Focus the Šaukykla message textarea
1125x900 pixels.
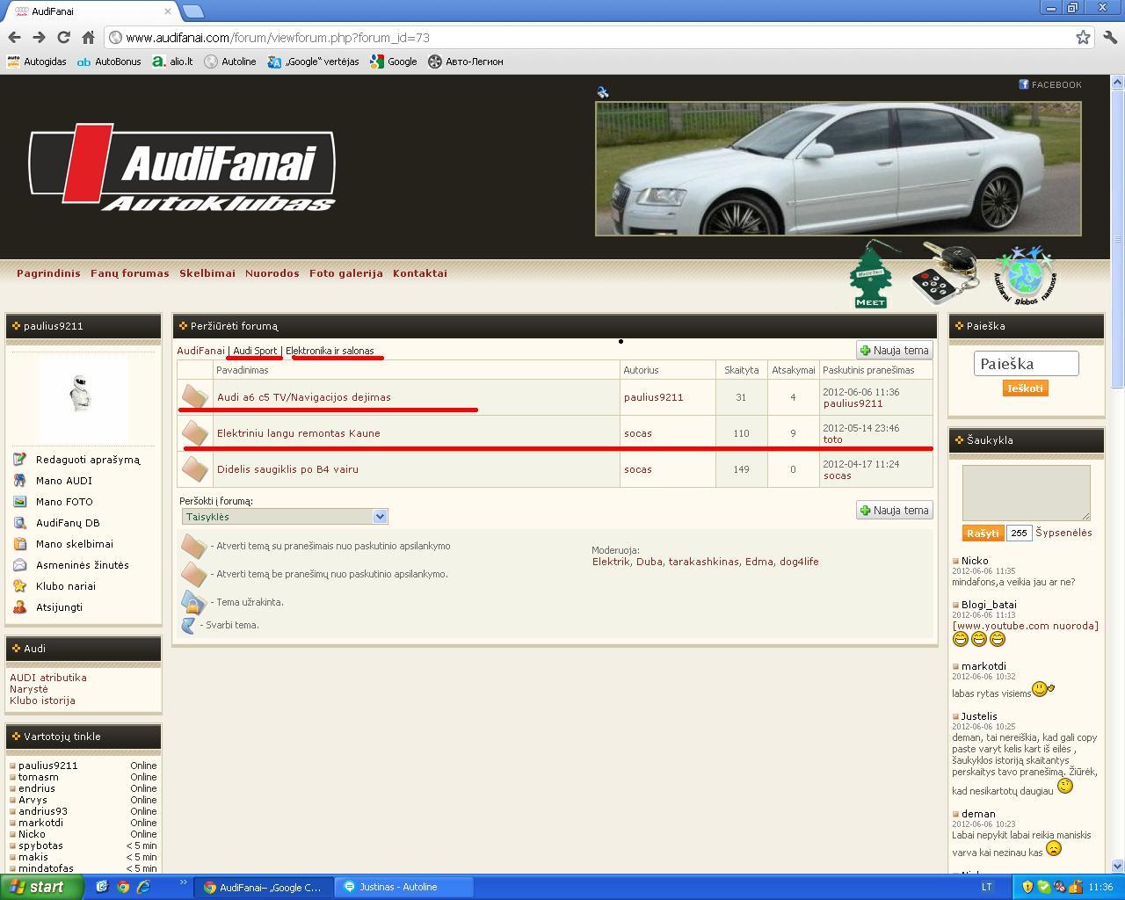pyautogui.click(x=1026, y=493)
